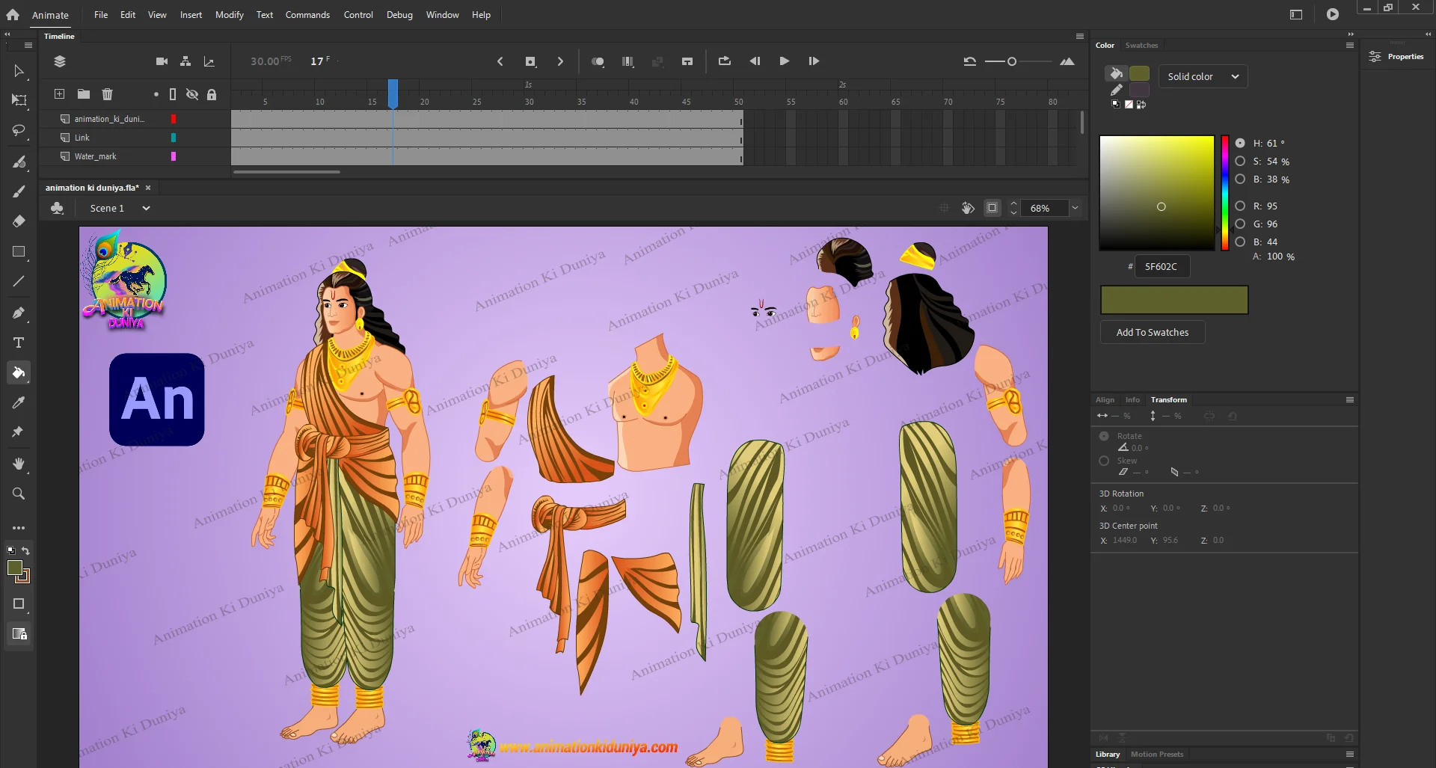Choose the Lasso tool
Image resolution: width=1436 pixels, height=768 pixels.
(19, 131)
